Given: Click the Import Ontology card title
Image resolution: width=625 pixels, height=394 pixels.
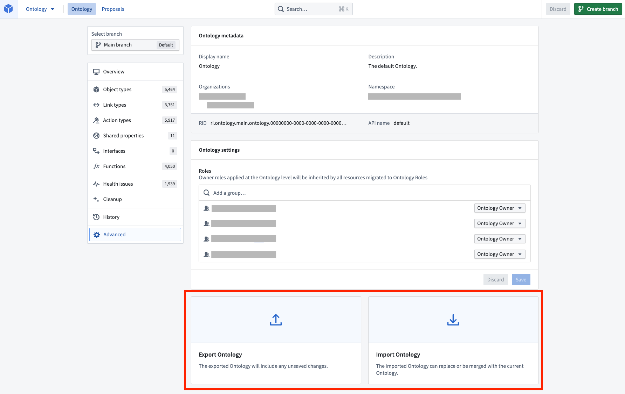Looking at the screenshot, I should [x=398, y=354].
